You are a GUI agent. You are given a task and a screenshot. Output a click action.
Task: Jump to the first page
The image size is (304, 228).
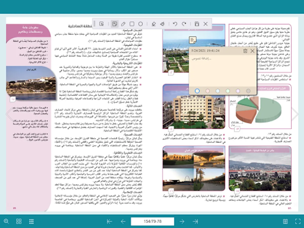pyautogui.click(x=109, y=221)
